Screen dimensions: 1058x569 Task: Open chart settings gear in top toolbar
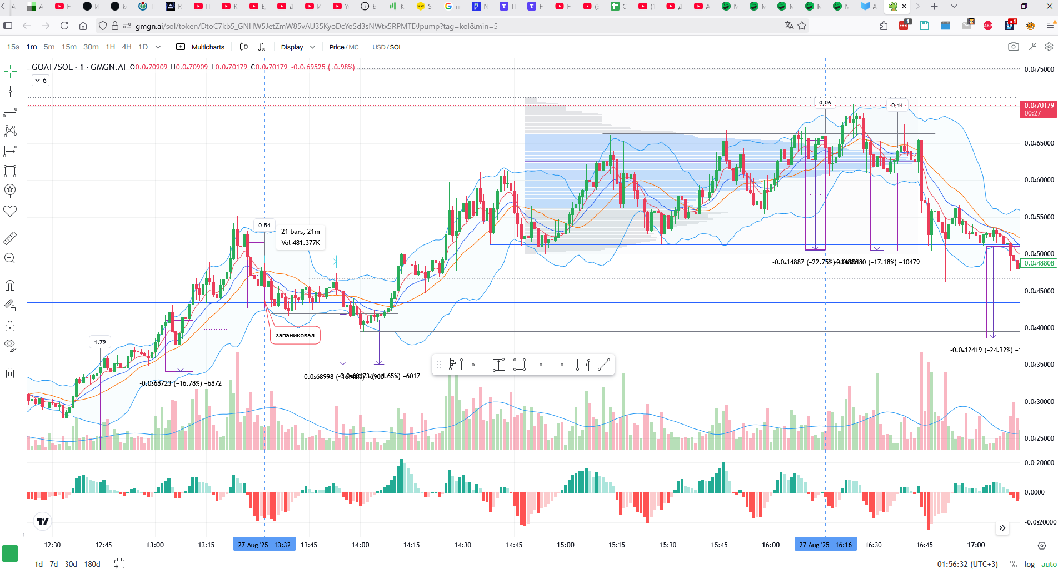(x=1049, y=47)
